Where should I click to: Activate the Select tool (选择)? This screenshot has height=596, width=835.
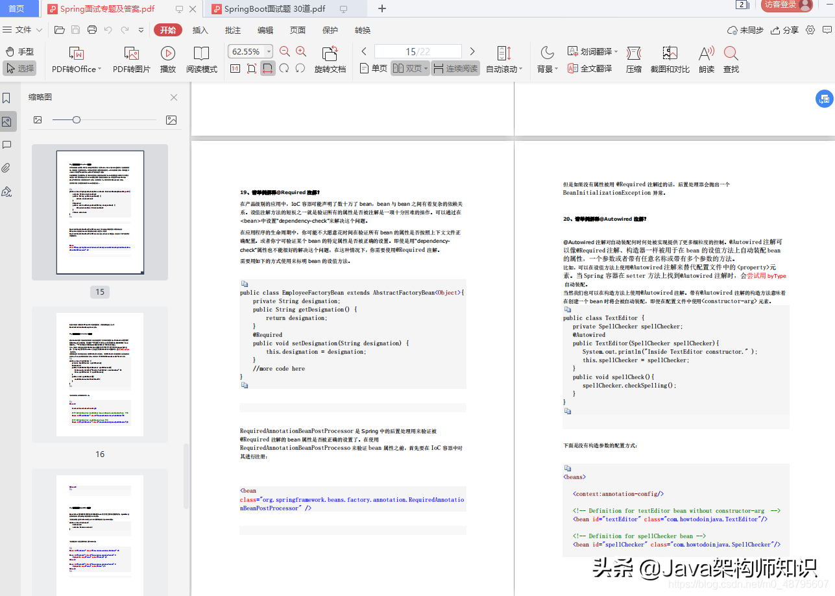19,68
